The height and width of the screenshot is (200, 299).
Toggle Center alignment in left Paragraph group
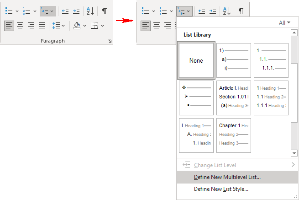[20, 26]
